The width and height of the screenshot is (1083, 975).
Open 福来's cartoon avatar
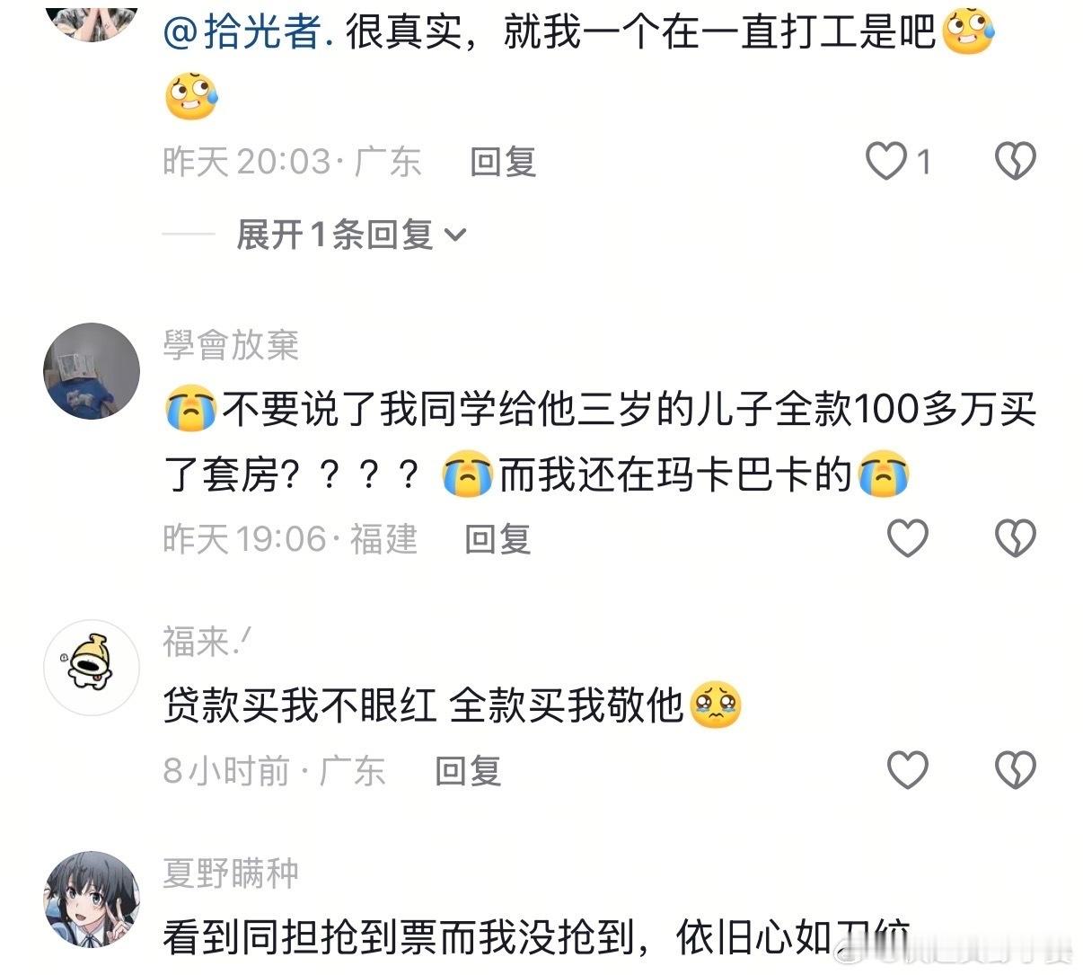tap(92, 669)
